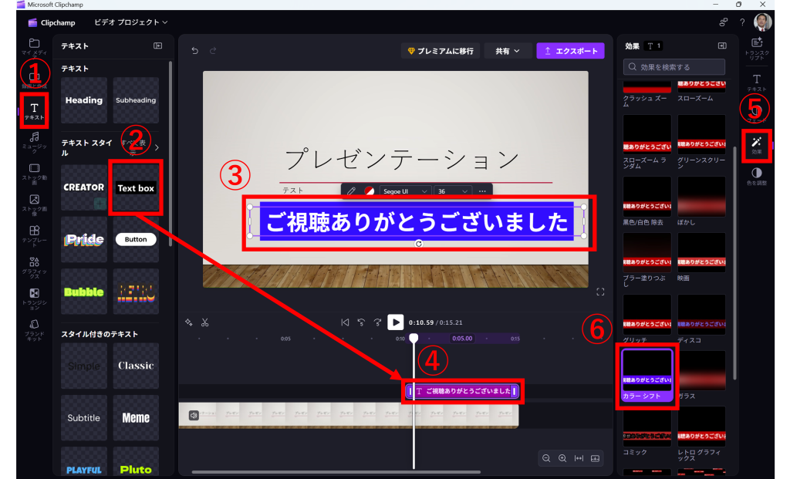Click the pencil edit text icon
The width and height of the screenshot is (790, 479).
pos(351,191)
